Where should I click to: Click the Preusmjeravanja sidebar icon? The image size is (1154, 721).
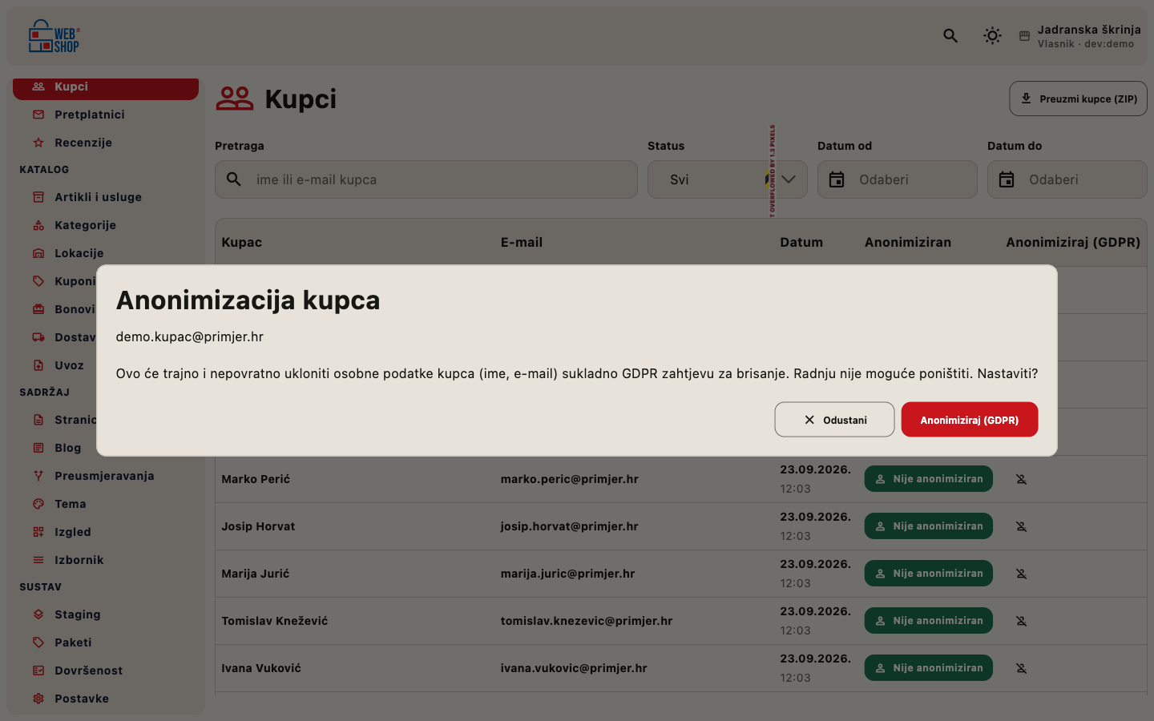[38, 476]
